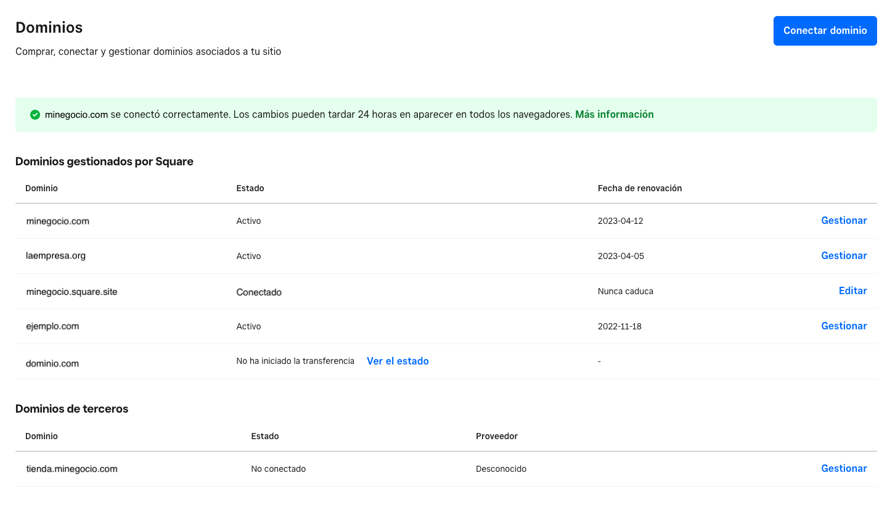Click the renewal date 2023-04-12

[620, 221]
